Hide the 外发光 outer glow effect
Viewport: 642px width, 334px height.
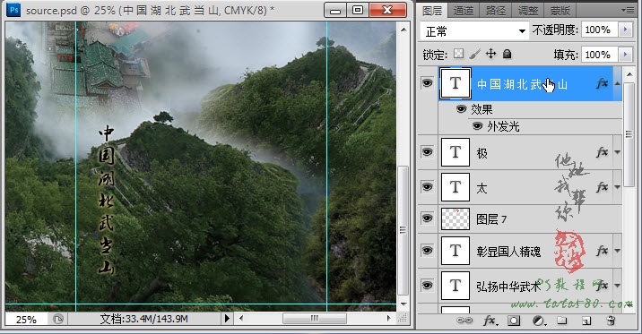(x=477, y=126)
